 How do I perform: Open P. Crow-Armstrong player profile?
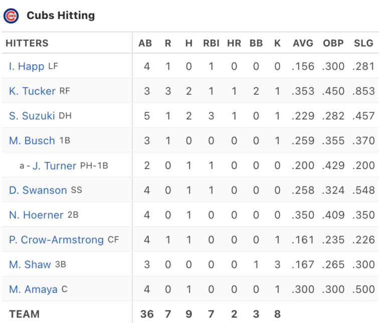pos(56,240)
